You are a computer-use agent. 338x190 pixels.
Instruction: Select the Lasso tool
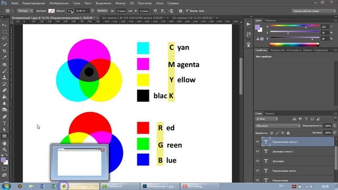click(x=4, y=39)
